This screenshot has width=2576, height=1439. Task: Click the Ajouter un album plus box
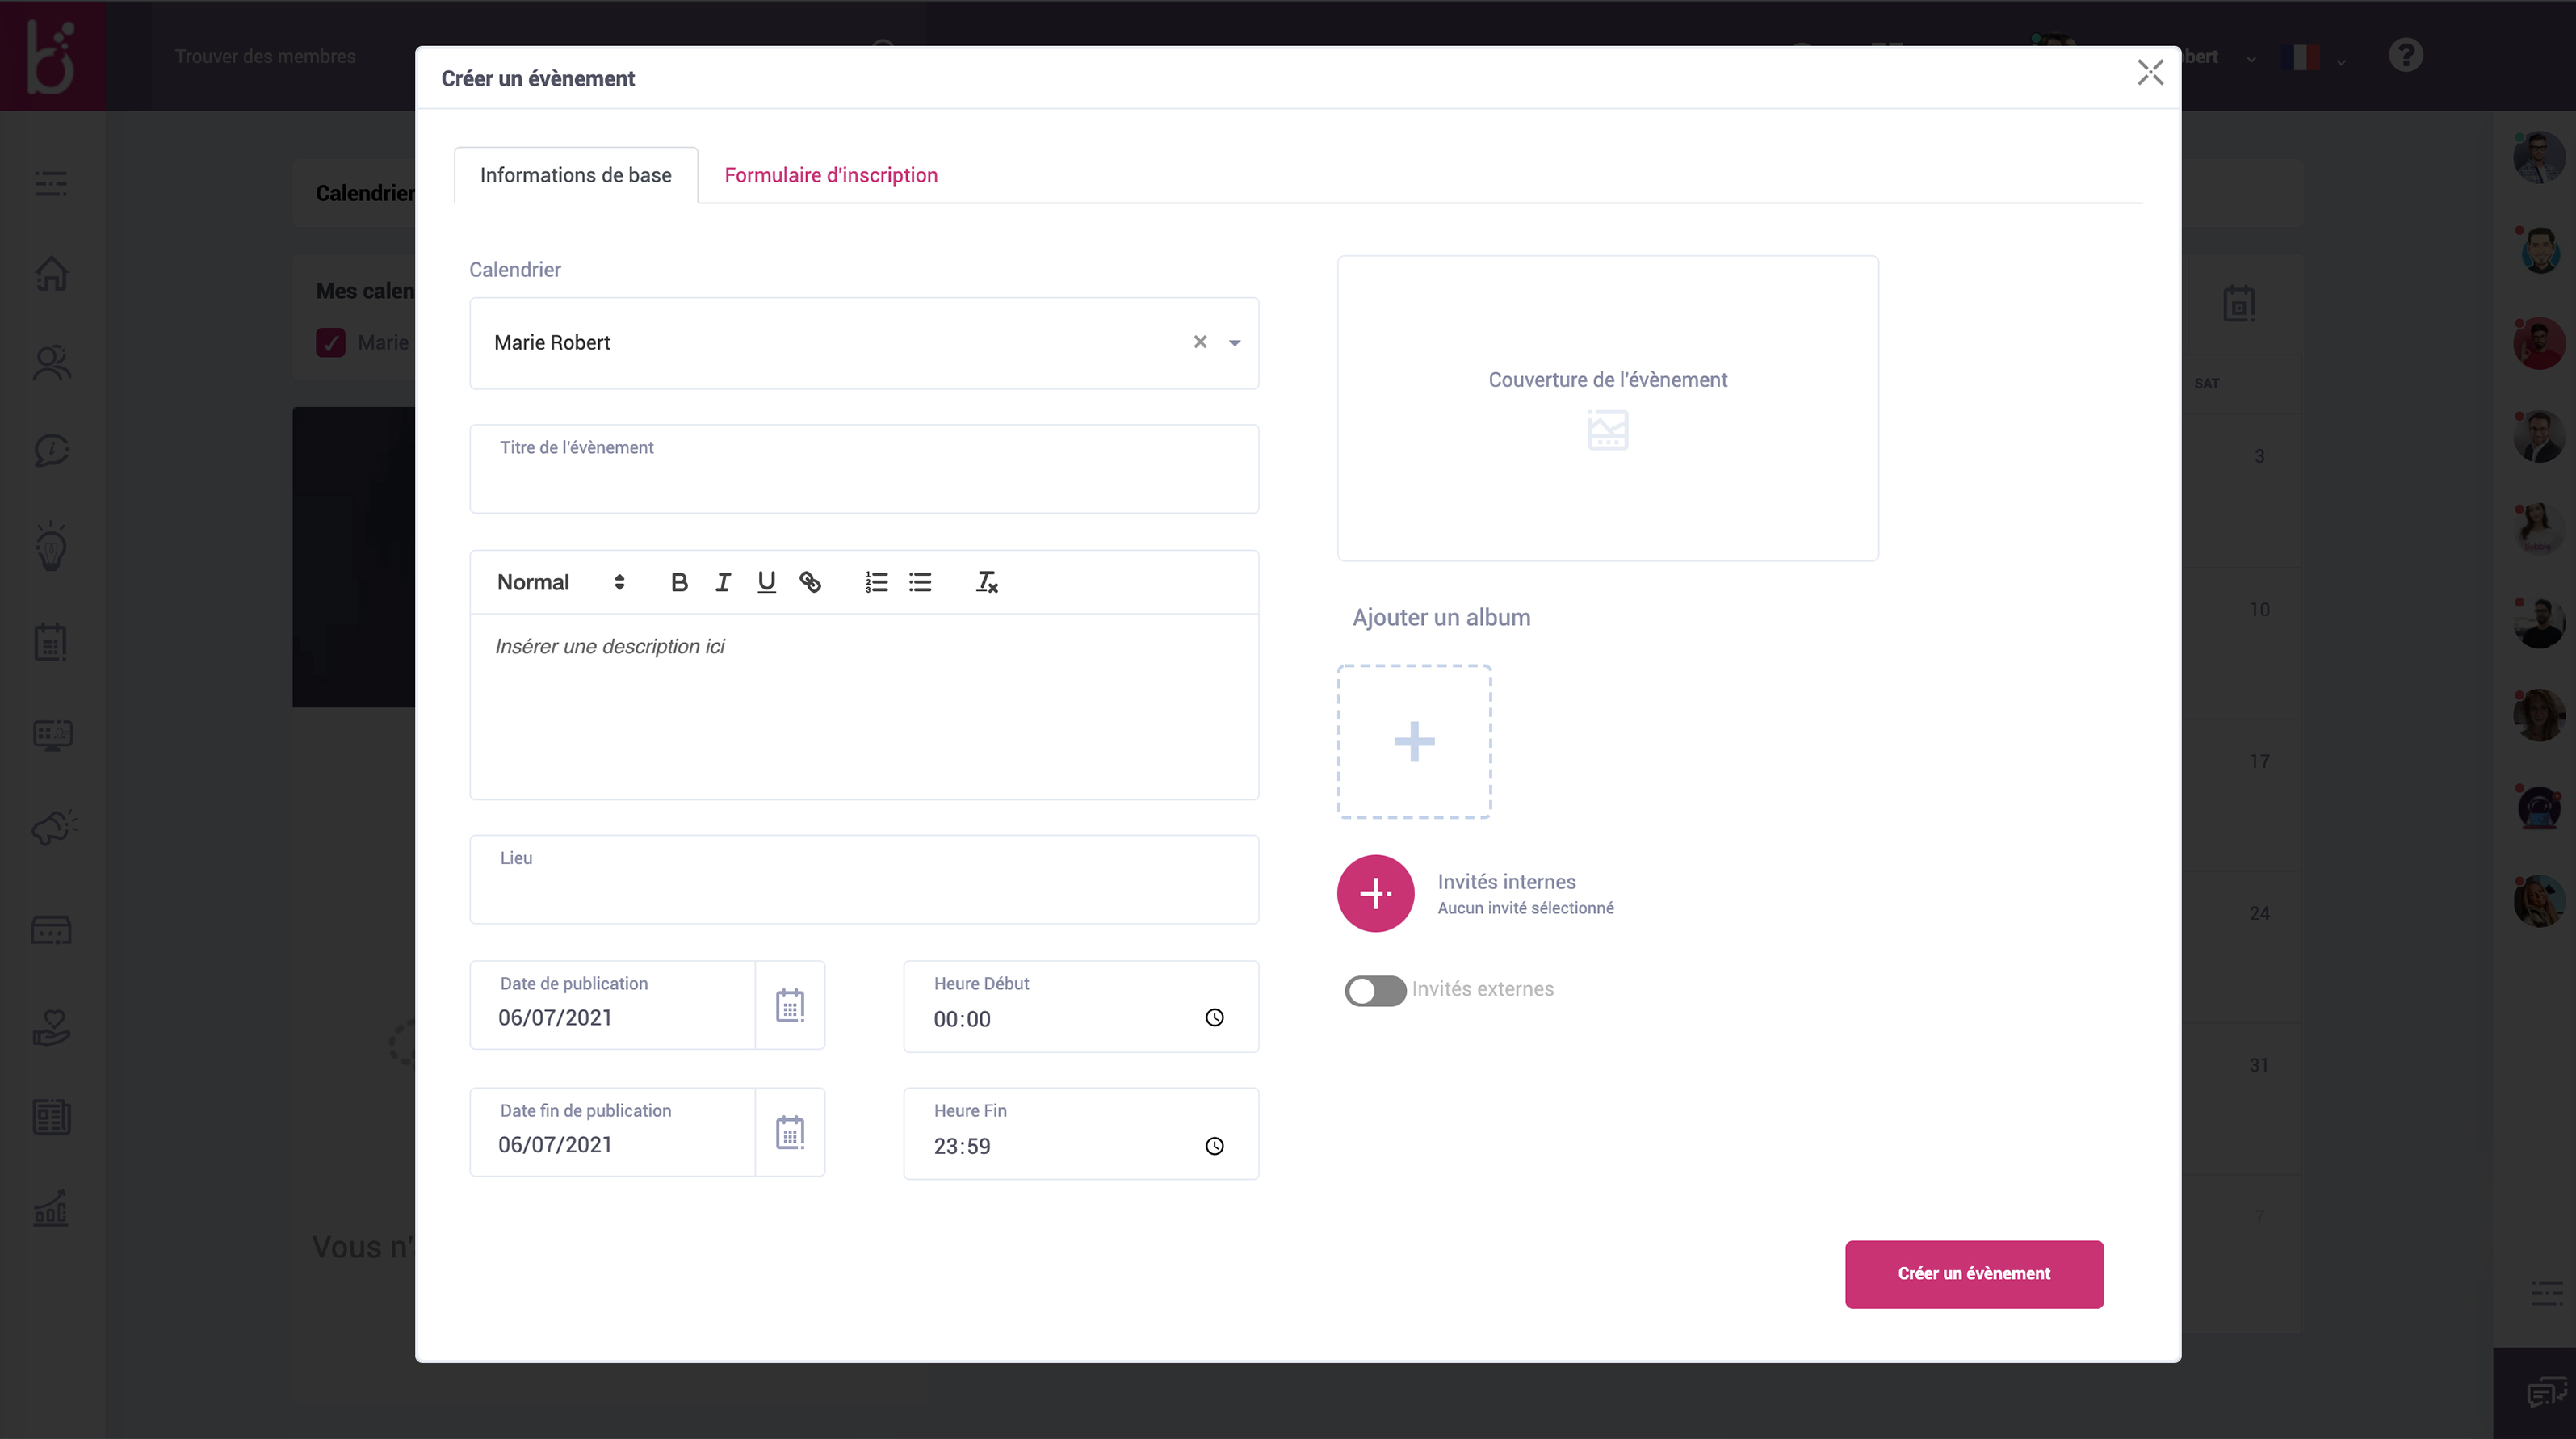pos(1413,741)
